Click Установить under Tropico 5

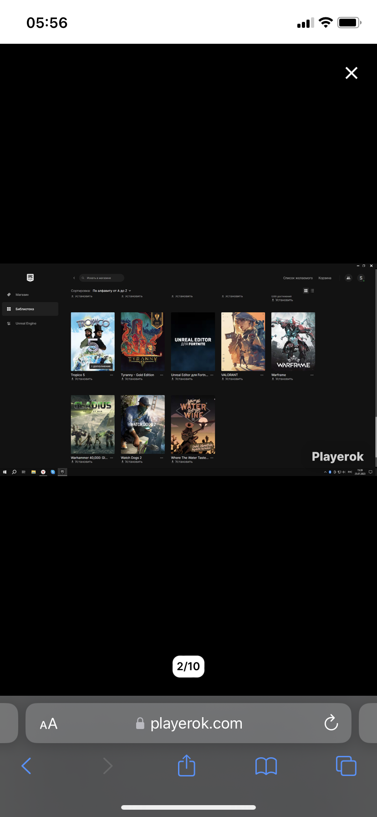coord(82,379)
